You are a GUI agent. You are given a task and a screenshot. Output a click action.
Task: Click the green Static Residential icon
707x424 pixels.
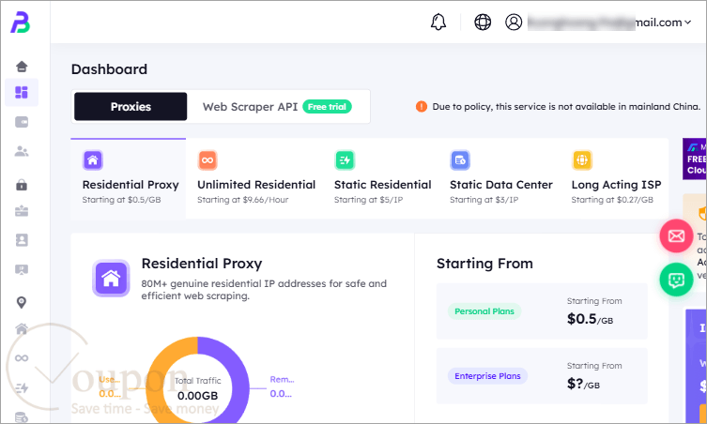(345, 160)
